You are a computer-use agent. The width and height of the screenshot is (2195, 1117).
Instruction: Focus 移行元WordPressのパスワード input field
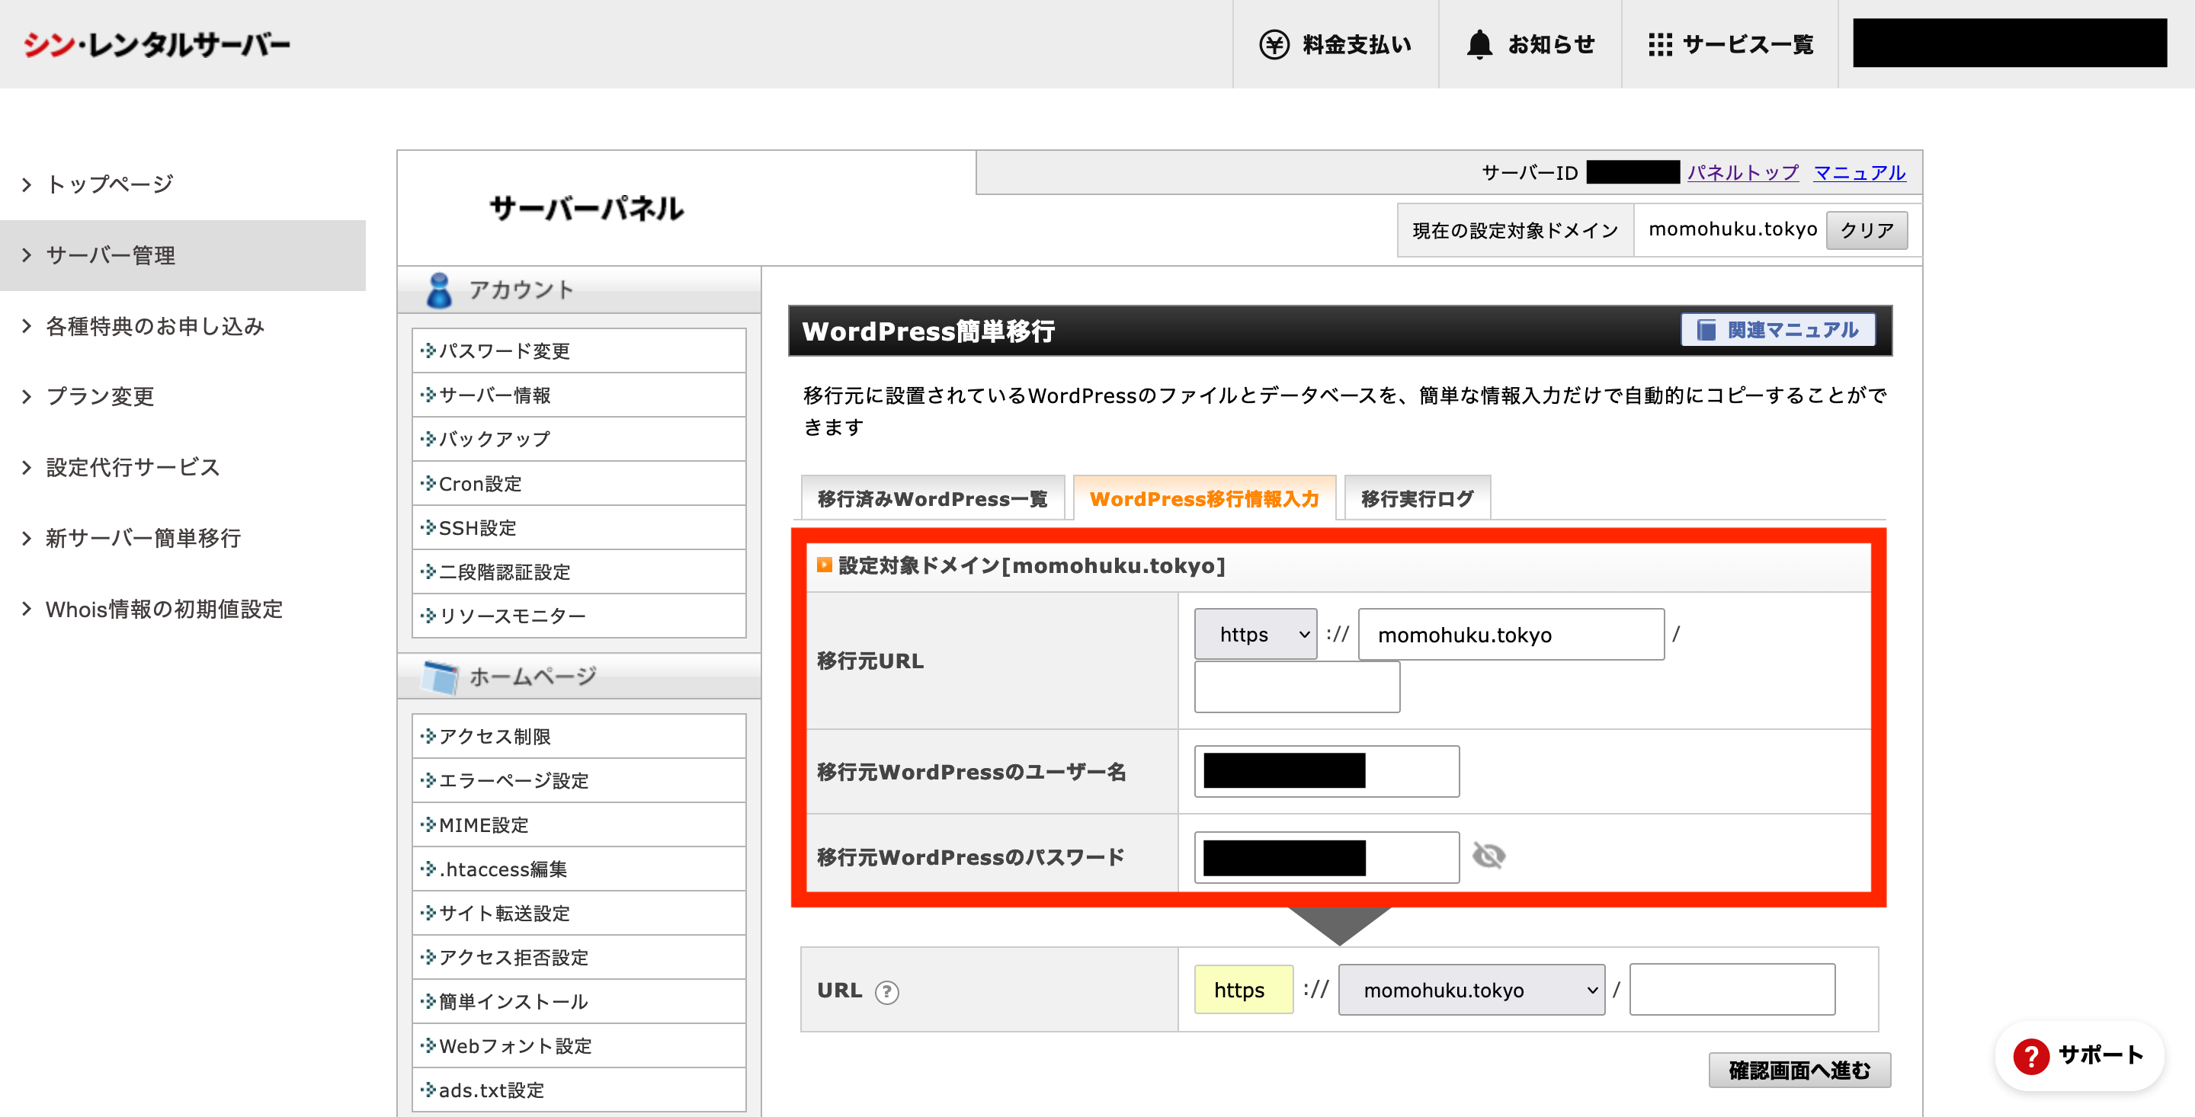(1327, 857)
